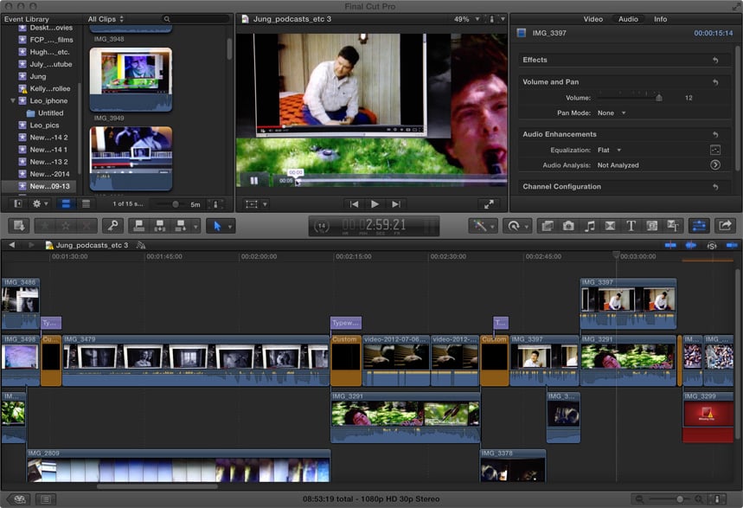Switch event browser to list view
Viewport: 743px width, 508px height.
pos(86,204)
